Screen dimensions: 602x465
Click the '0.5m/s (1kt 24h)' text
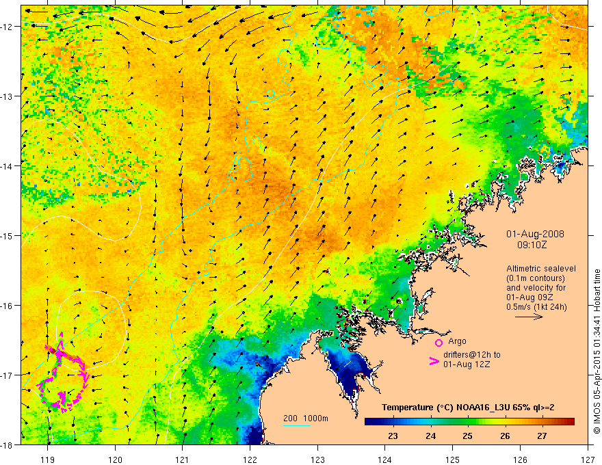536,307
